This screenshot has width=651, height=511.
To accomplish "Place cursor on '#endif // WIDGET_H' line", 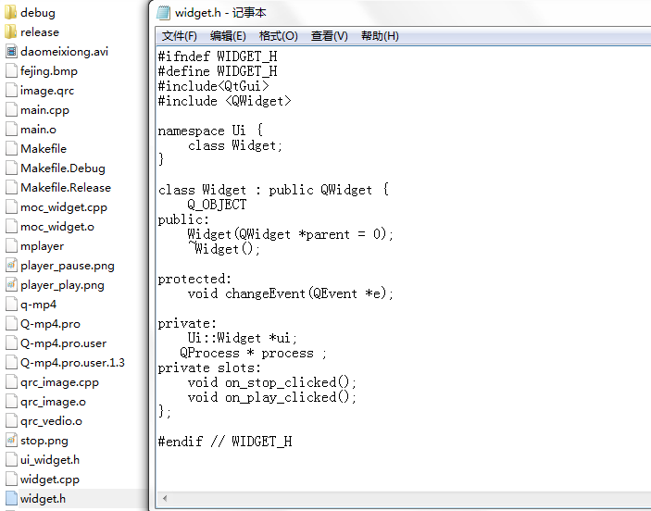I will [225, 442].
